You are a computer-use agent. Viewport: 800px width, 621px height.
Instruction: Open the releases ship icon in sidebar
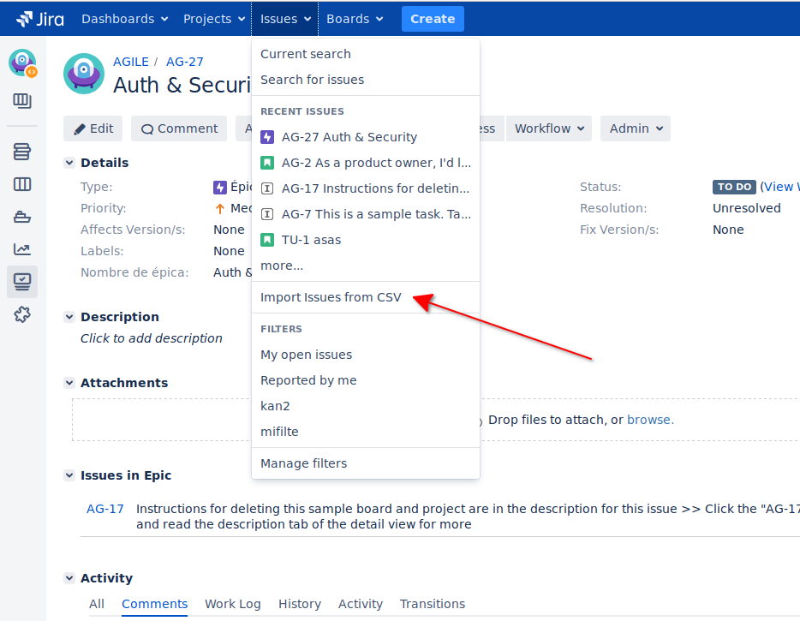point(22,217)
